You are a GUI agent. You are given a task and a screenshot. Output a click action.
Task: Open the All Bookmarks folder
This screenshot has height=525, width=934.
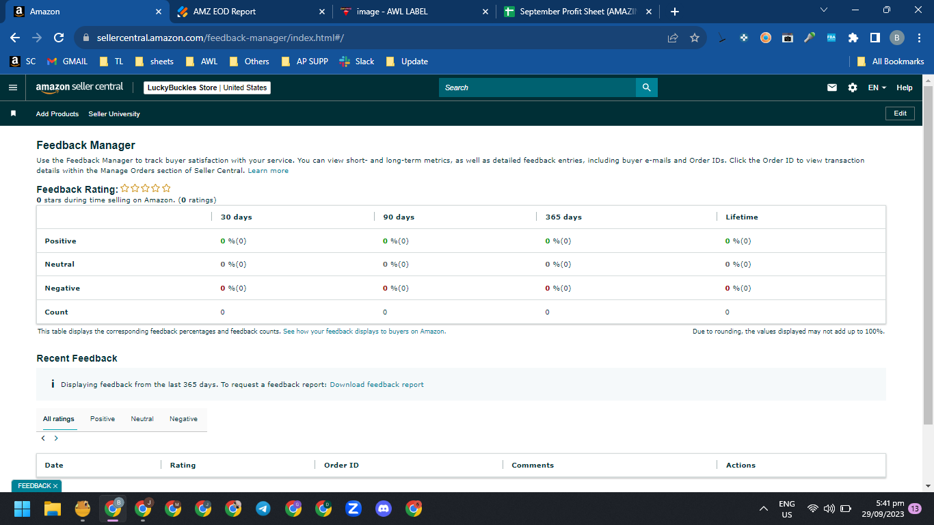890,62
